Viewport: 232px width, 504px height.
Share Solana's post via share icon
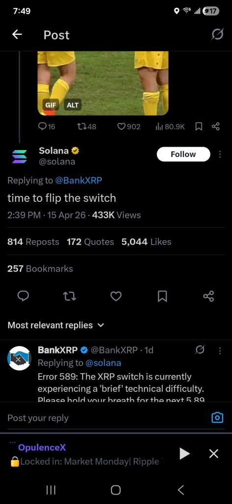208,296
